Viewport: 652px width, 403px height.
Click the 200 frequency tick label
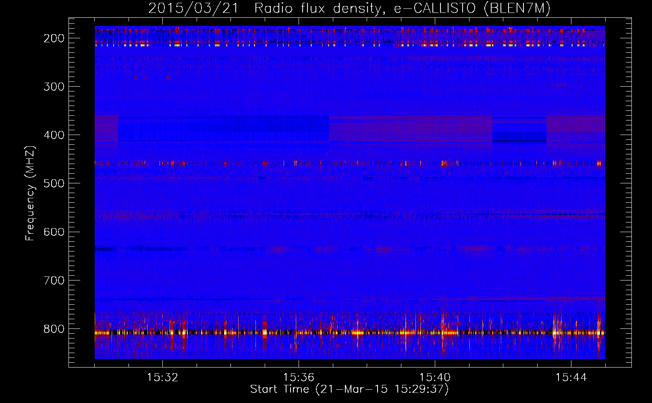click(x=54, y=38)
